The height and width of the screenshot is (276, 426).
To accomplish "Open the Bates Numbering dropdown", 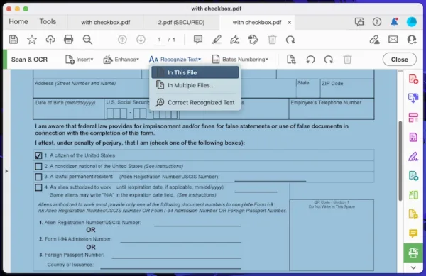I will point(240,60).
